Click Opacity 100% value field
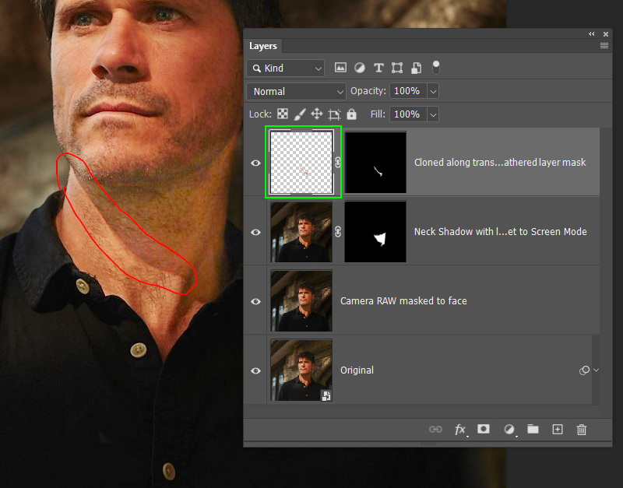The width and height of the screenshot is (623, 488). 408,91
